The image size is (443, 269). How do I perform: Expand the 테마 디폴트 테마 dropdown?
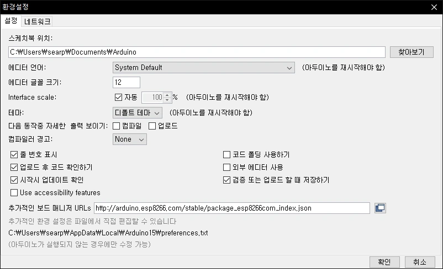(x=138, y=113)
